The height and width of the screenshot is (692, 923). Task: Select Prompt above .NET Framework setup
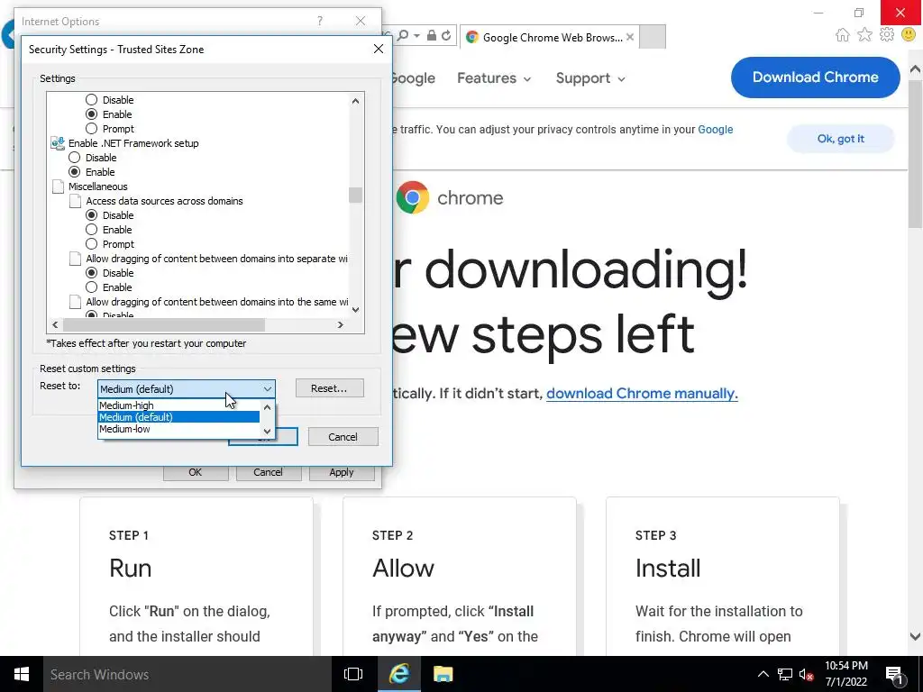[x=91, y=128]
